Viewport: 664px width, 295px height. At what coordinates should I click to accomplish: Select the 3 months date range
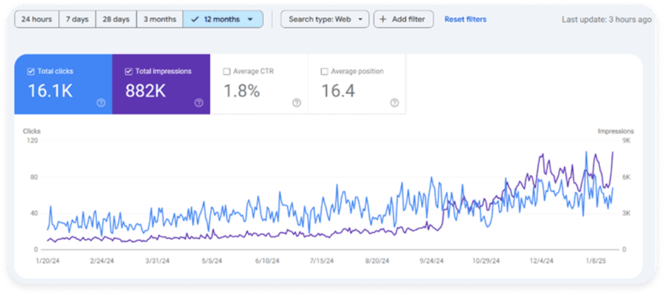pos(159,19)
